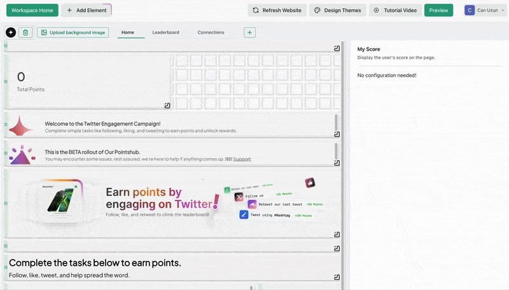
Task: Click resize handle on Total Points card
Action: tap(167, 105)
